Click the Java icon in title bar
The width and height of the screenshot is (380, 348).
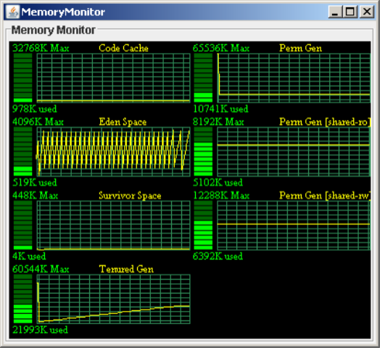(x=12, y=12)
